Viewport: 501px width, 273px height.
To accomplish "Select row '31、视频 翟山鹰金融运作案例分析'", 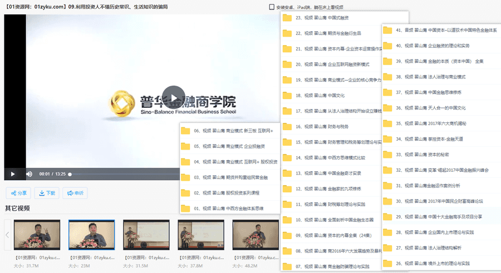I will click(x=441, y=186).
